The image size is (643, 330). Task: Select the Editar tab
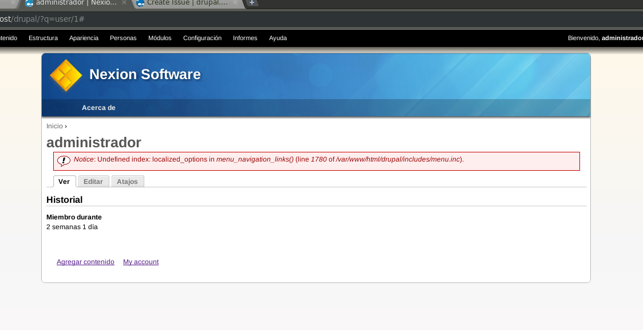(93, 181)
